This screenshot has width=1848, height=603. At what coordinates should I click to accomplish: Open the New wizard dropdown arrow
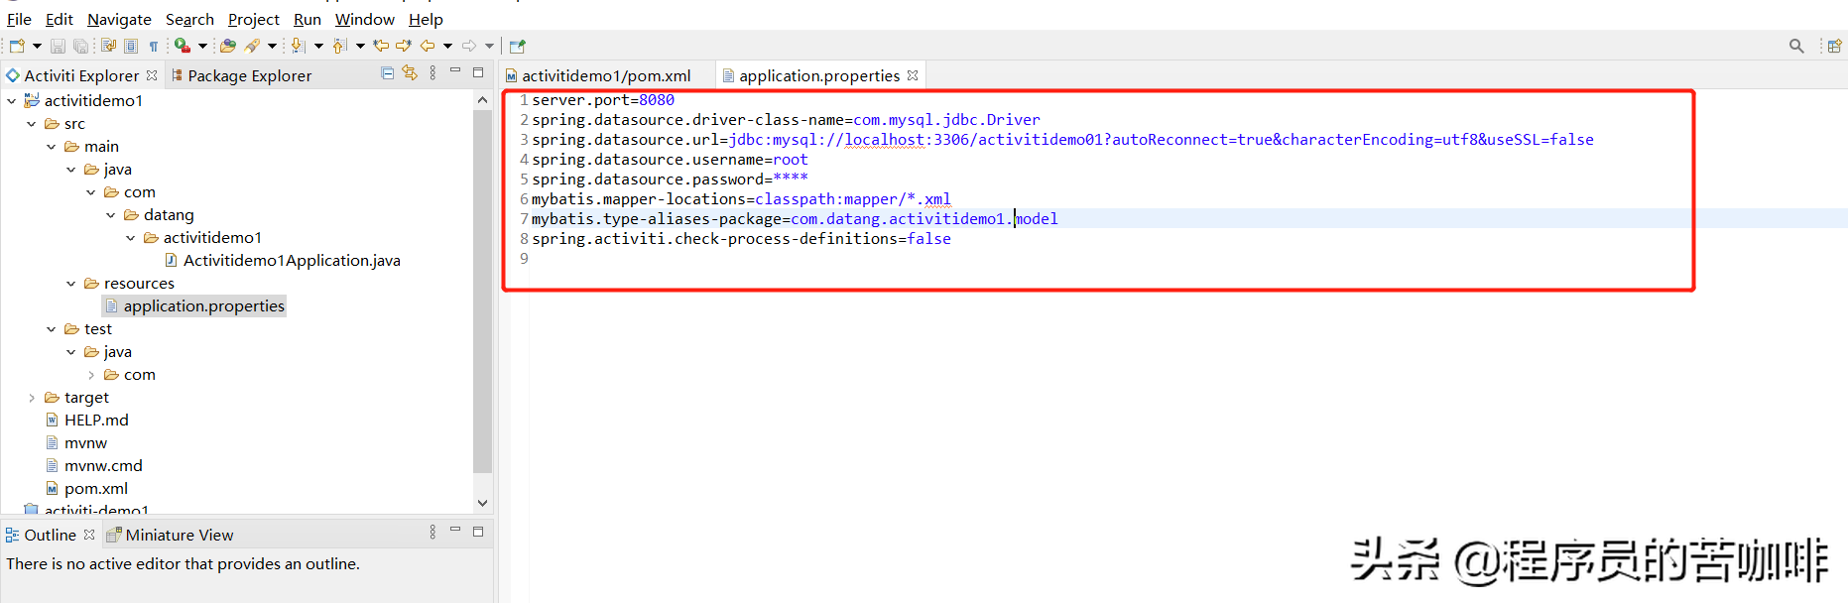(x=37, y=46)
